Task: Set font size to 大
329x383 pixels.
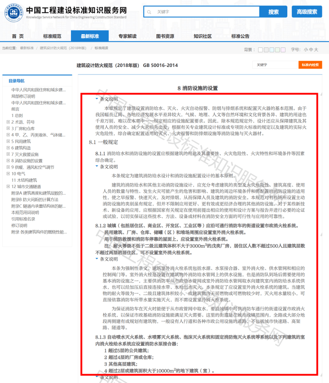Action: tap(316, 50)
